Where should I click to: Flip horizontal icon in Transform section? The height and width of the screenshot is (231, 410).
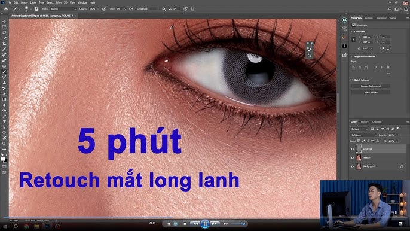(383, 48)
